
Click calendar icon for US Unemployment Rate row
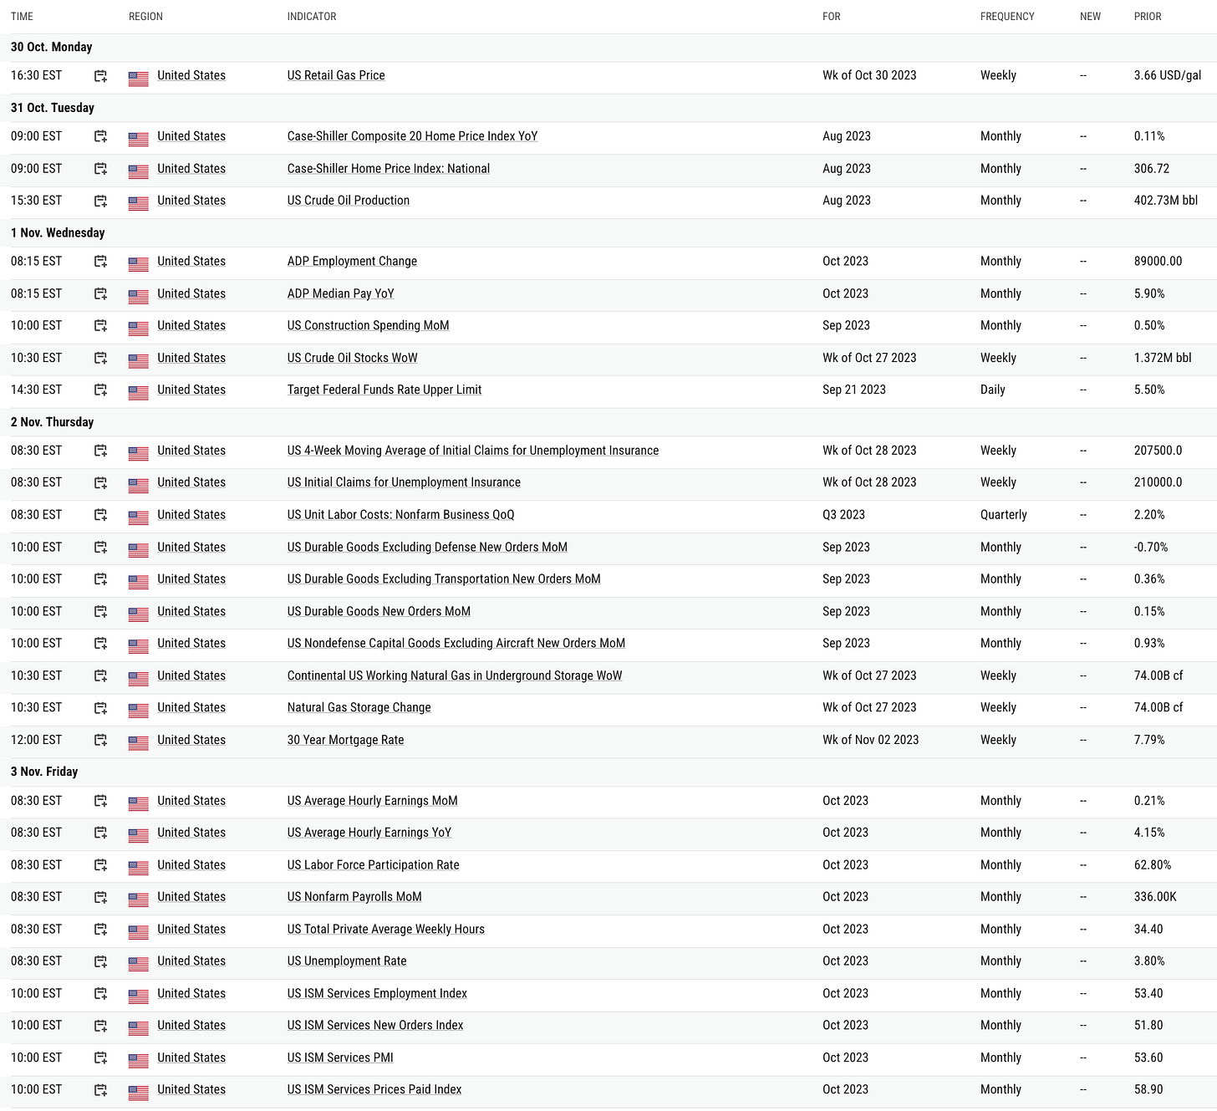tap(100, 961)
